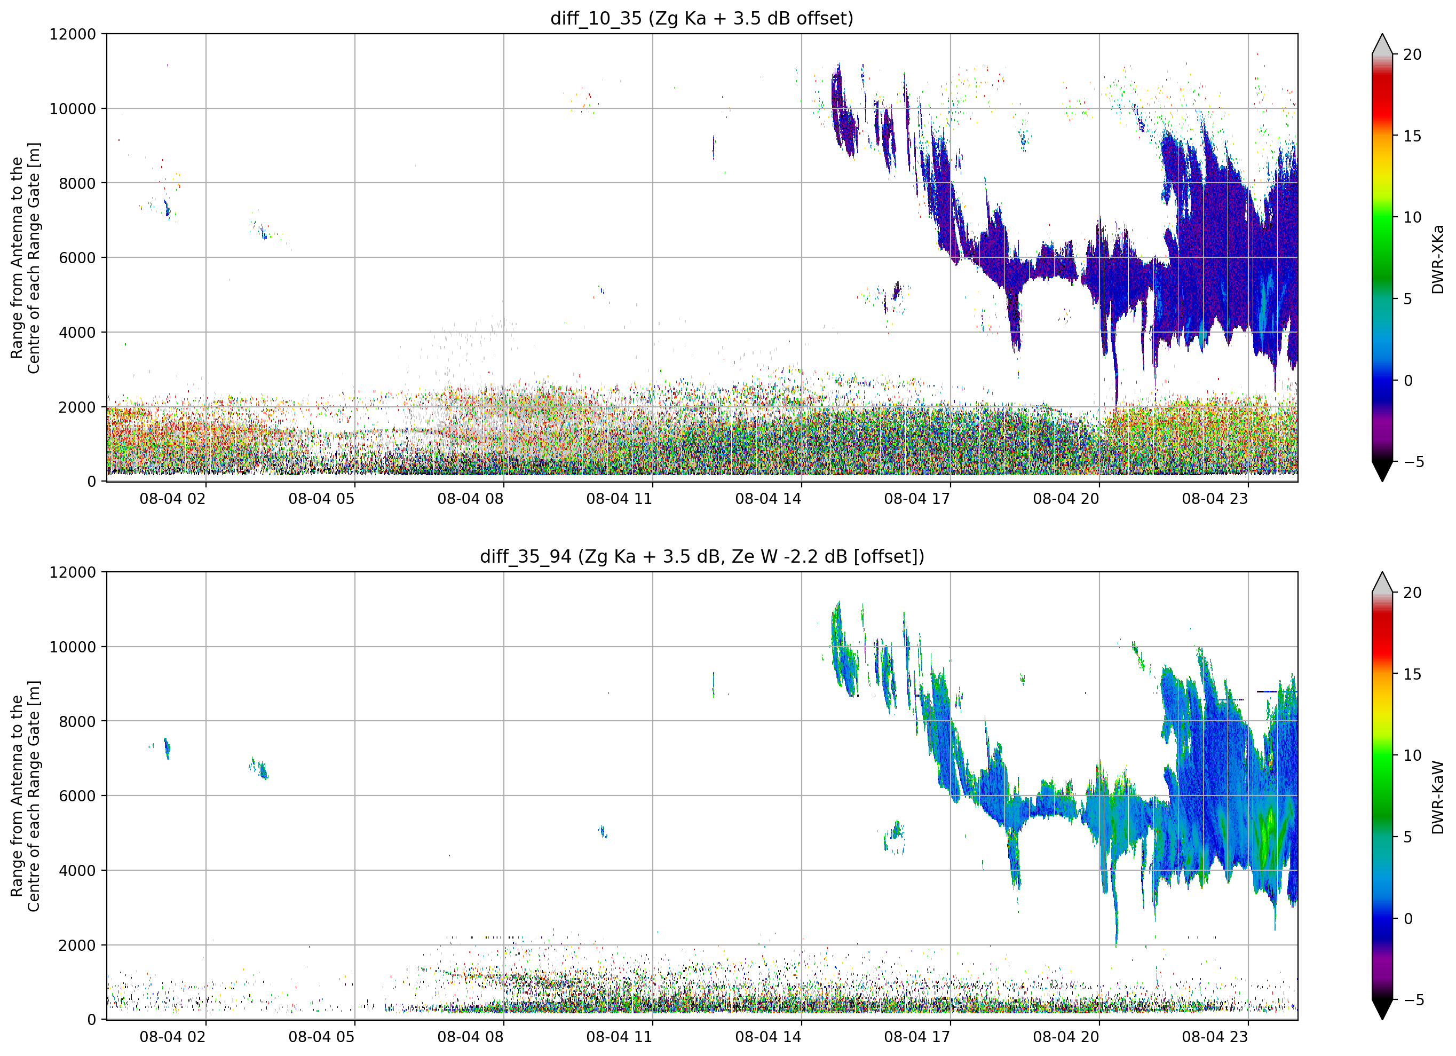Click "08-04 05" tick under the diff_35_94 plot
This screenshot has height=1056, width=1456.
(322, 1037)
